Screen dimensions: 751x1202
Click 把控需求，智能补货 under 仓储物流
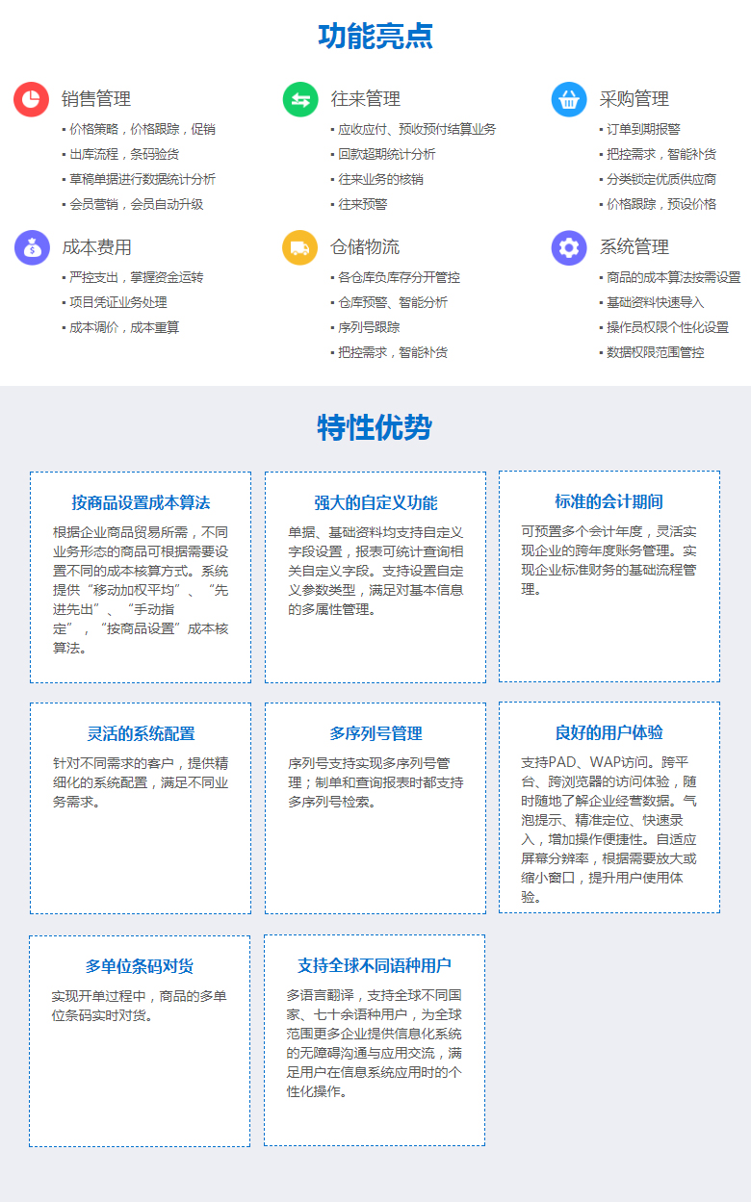click(x=393, y=352)
